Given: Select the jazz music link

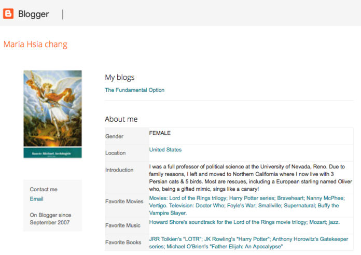Looking at the screenshot, I should [335, 222].
